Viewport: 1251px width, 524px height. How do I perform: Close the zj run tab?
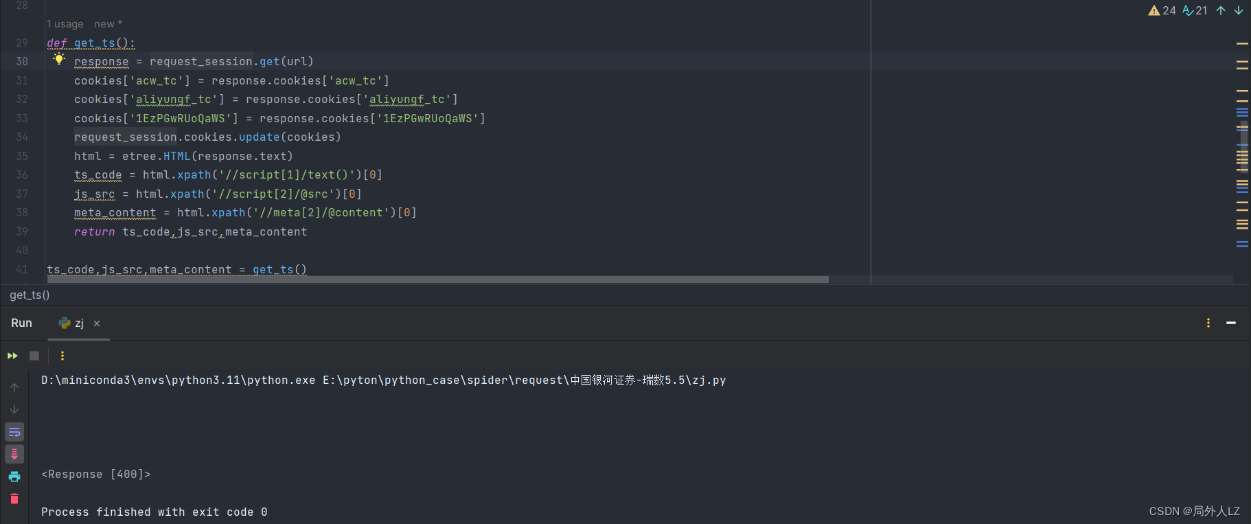(x=97, y=323)
